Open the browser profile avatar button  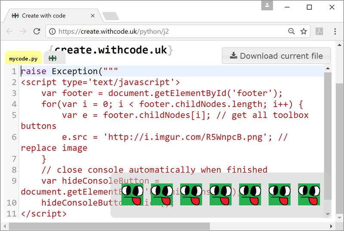[267, 5]
